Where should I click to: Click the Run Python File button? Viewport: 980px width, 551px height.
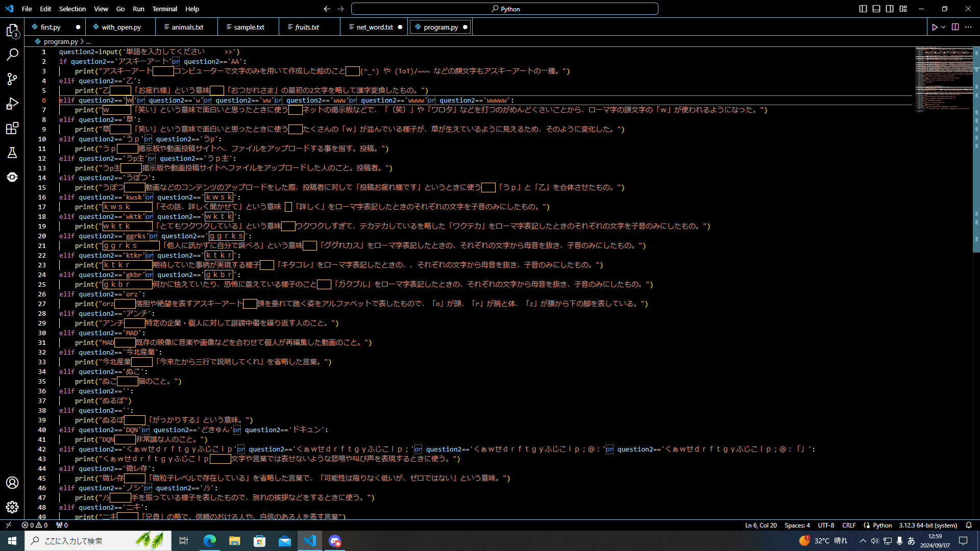935,27
